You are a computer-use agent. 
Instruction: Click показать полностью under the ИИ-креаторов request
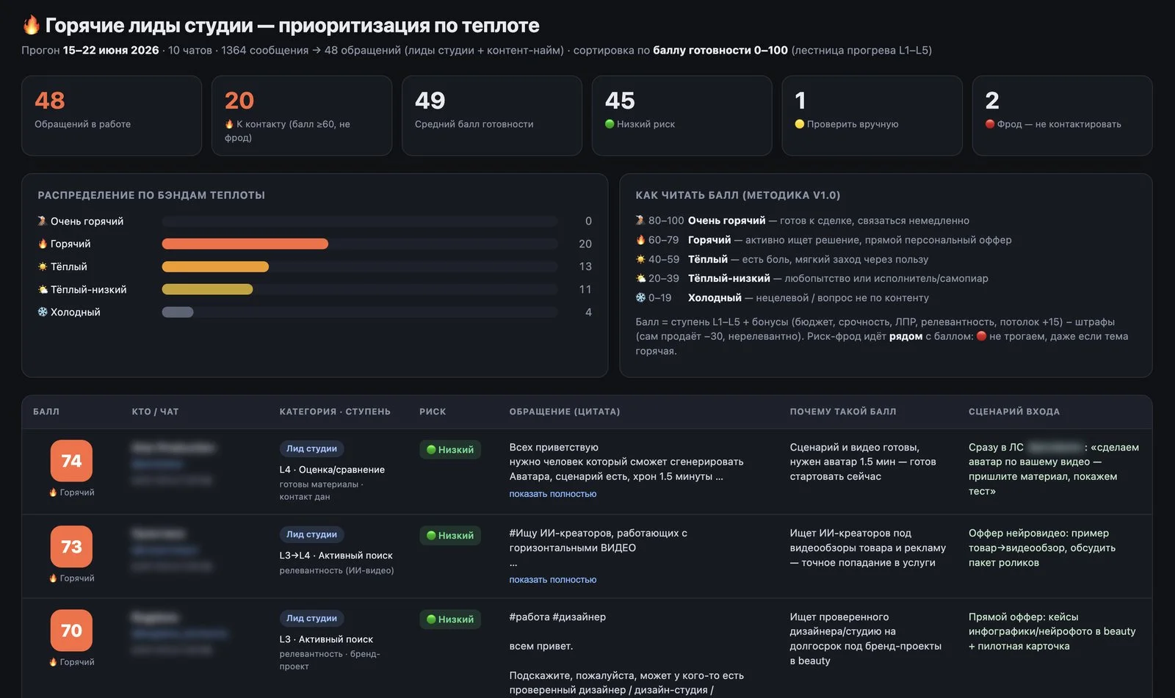tap(553, 580)
